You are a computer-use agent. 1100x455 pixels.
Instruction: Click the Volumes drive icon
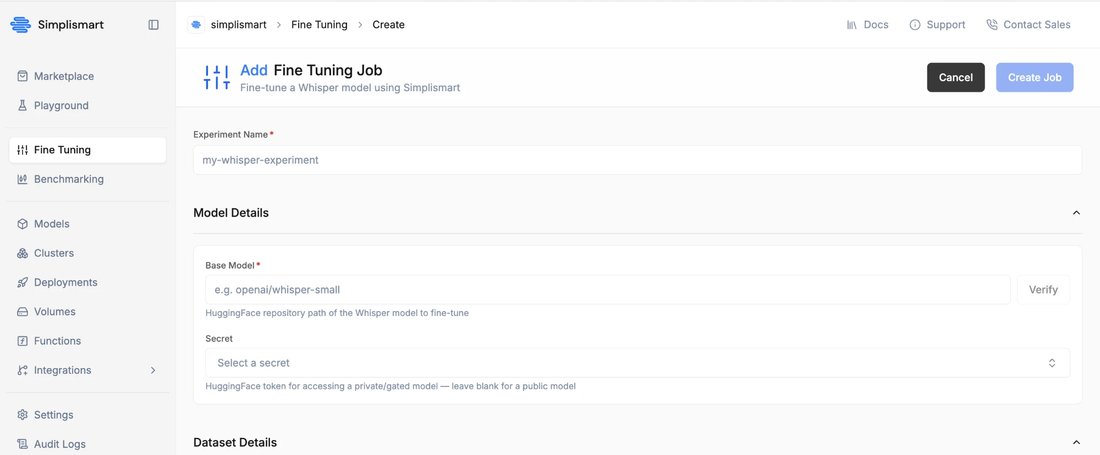pos(23,312)
